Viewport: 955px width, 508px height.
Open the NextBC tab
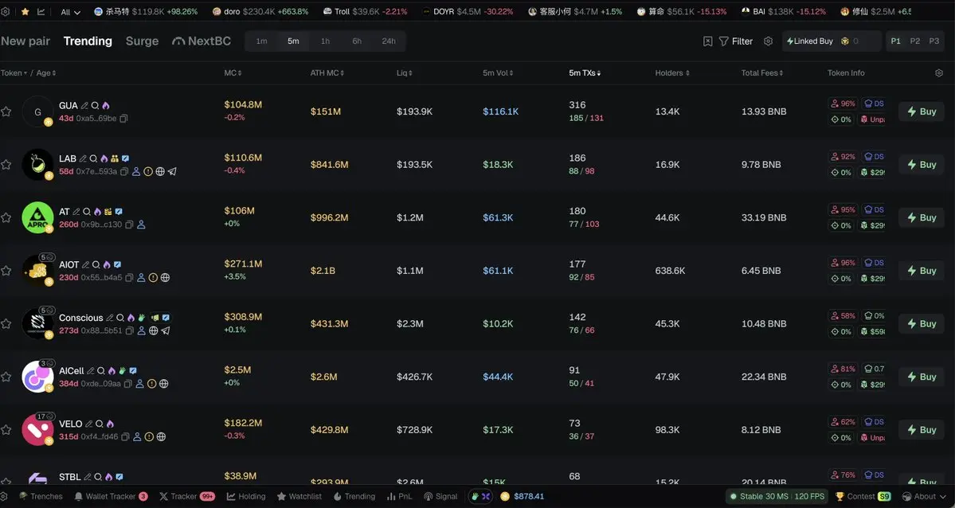click(202, 41)
